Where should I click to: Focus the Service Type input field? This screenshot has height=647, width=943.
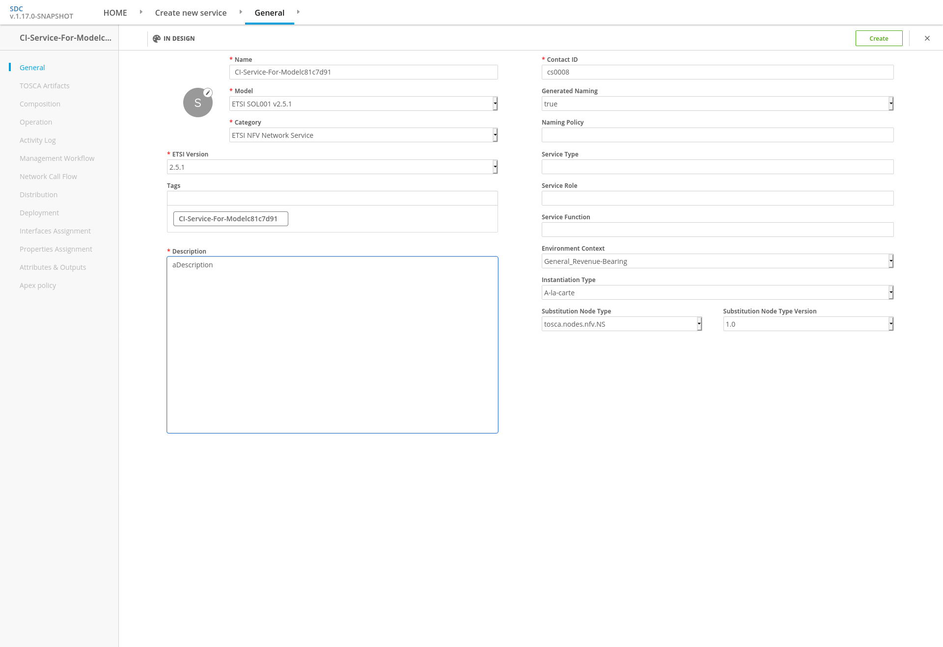tap(718, 167)
